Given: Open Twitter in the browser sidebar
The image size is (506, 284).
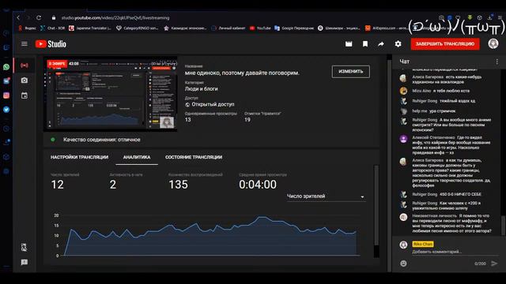Looking at the screenshot, I should [x=6, y=110].
